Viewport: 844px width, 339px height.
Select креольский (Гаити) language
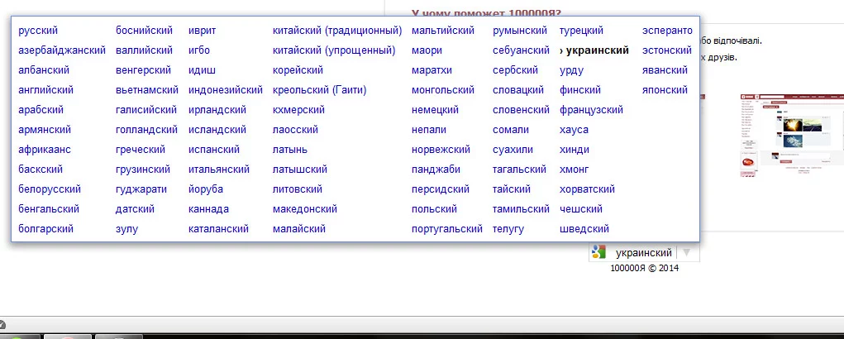320,90
